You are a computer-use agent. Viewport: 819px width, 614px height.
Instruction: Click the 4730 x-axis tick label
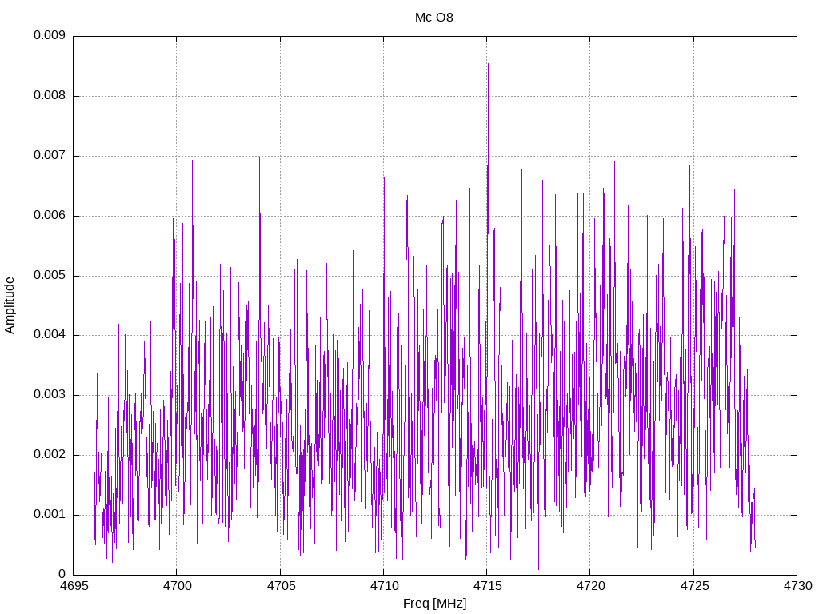pos(797,586)
